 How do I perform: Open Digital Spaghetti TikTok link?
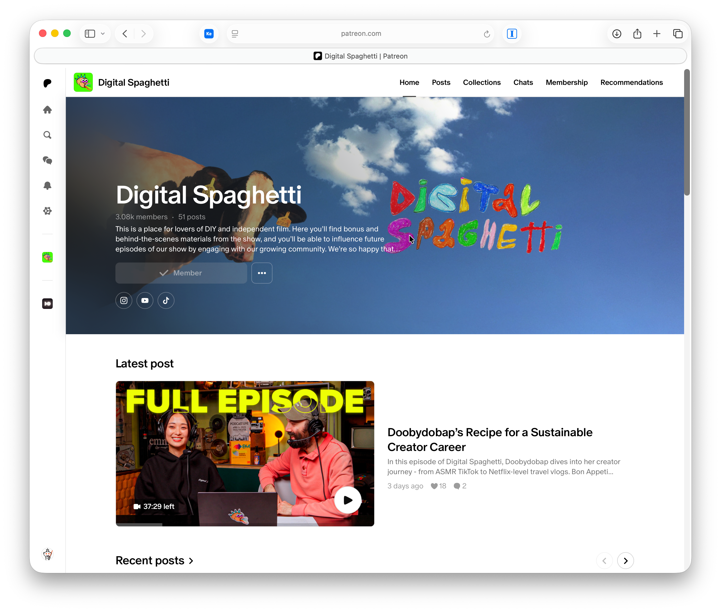[166, 300]
